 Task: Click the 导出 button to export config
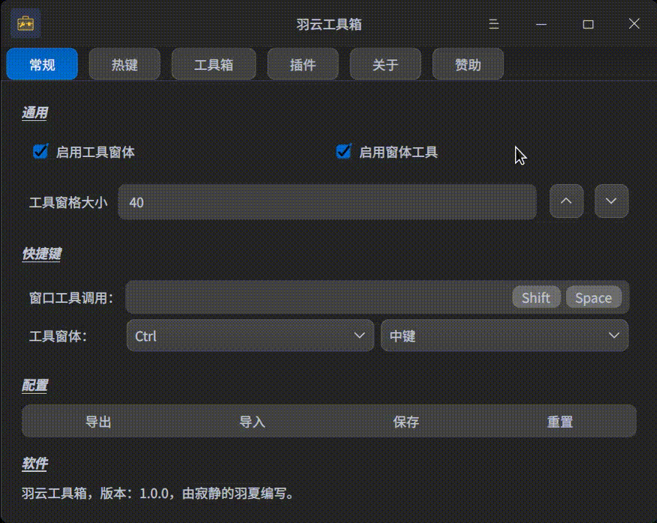(99, 422)
